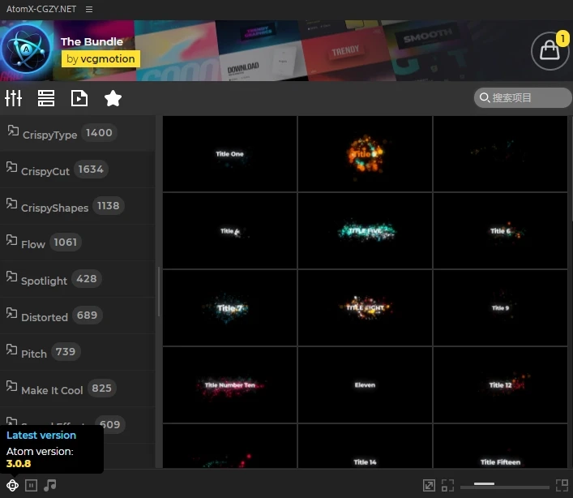Show favorites with the star icon
The width and height of the screenshot is (573, 498).
113,98
